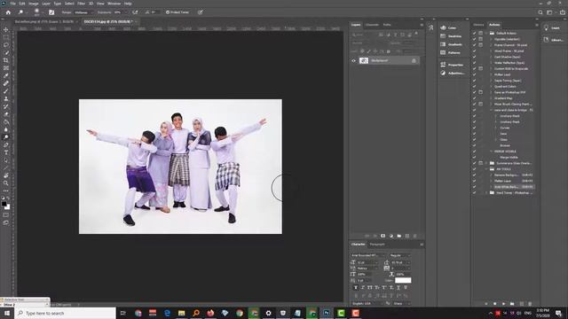Open the Color panel
Screen dimensions: 568x319
coord(448,27)
